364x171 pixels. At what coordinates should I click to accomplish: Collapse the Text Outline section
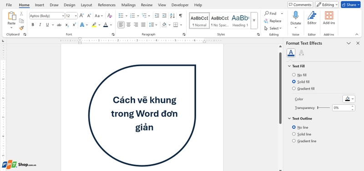point(289,118)
